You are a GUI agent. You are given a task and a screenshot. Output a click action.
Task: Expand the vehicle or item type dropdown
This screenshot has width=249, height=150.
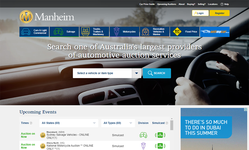[x=137, y=73]
